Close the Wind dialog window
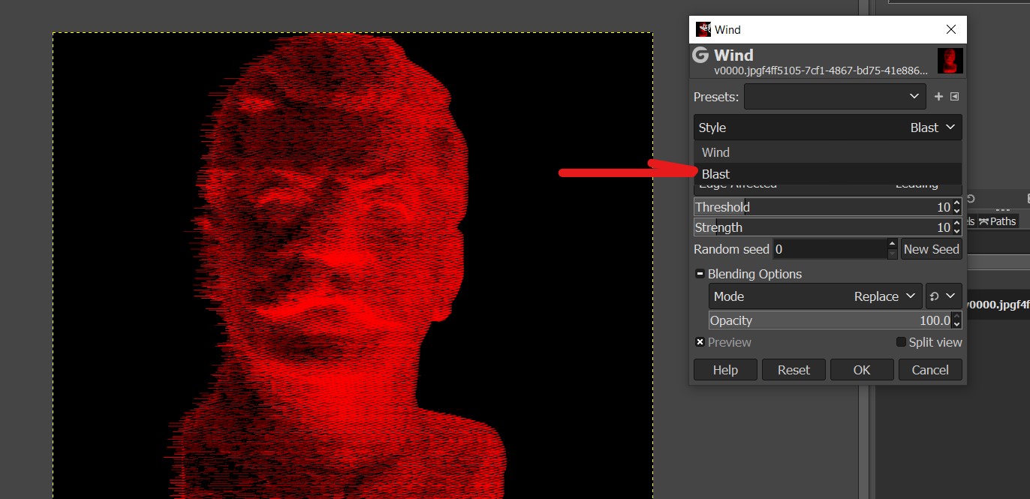Image resolution: width=1030 pixels, height=499 pixels. coord(951,30)
